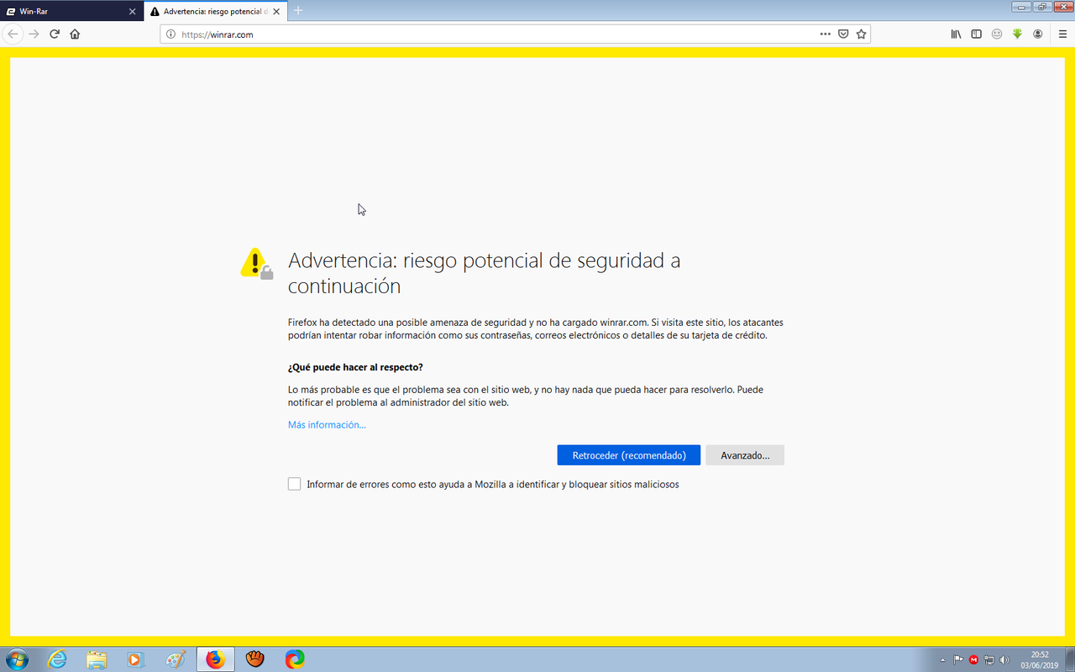Bookmark this page with the star
1075x672 pixels.
click(x=861, y=34)
